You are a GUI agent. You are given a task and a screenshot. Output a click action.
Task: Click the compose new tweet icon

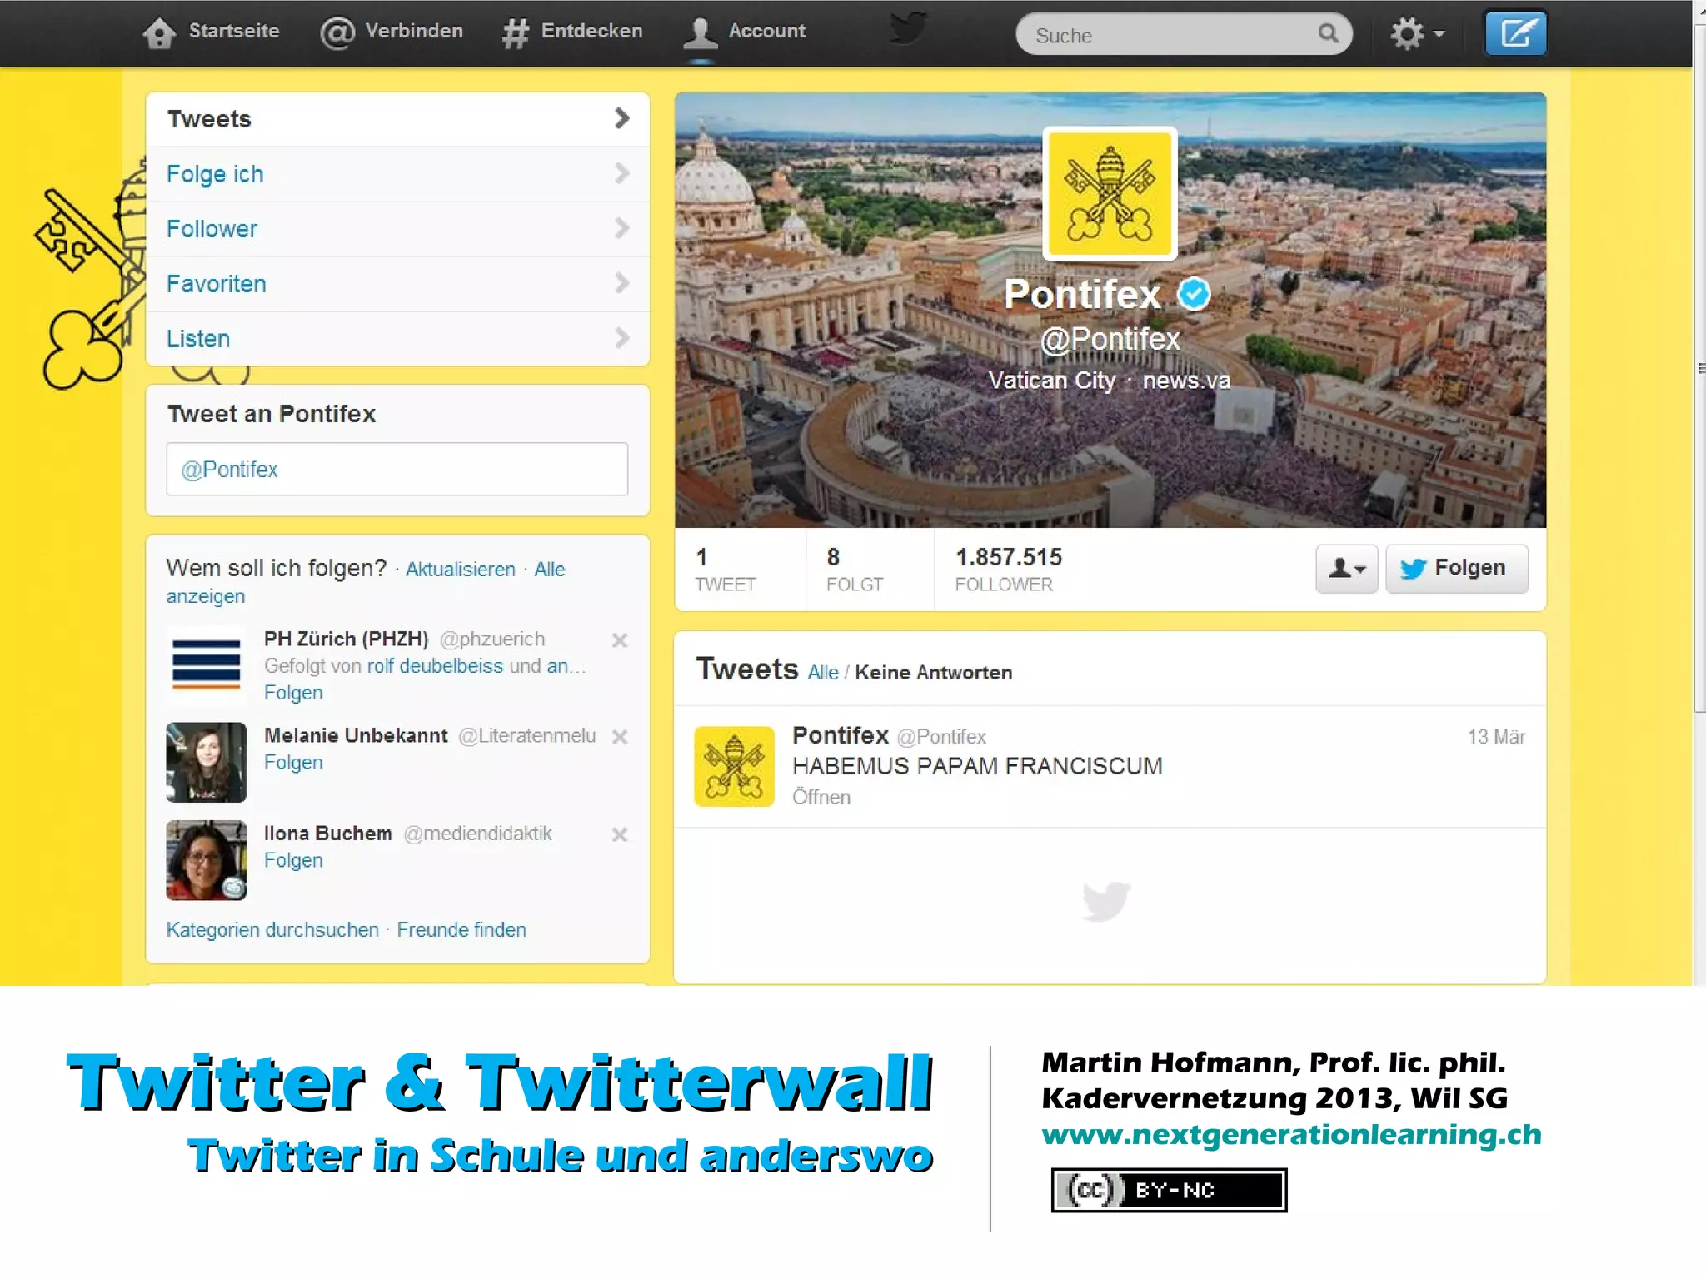click(x=1515, y=34)
